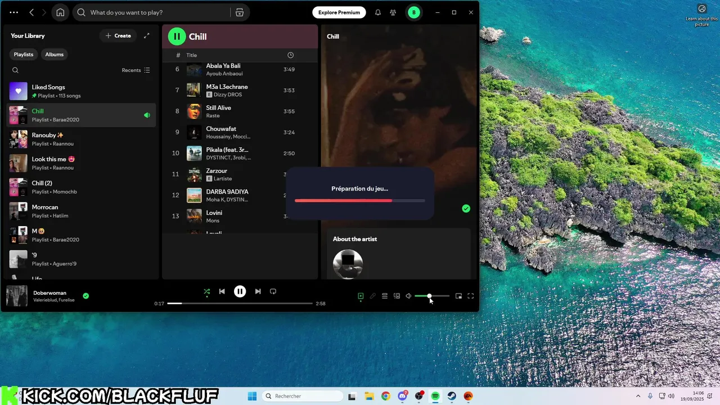Image resolution: width=720 pixels, height=405 pixels.
Task: Open the three-dots app menu
Action: coord(13,12)
